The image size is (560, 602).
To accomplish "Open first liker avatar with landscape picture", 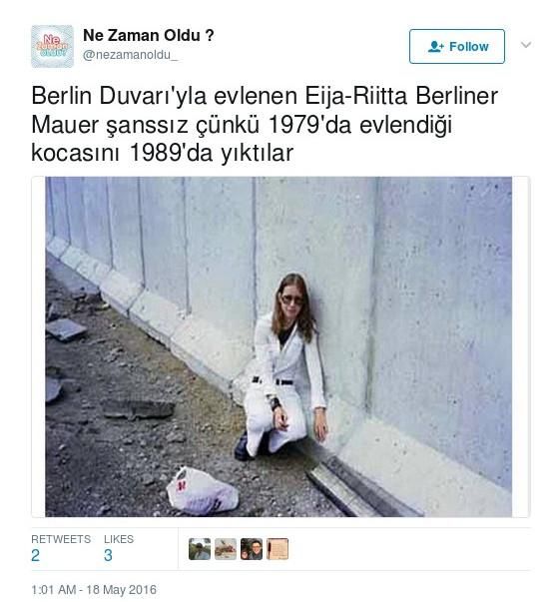I will pos(200,549).
